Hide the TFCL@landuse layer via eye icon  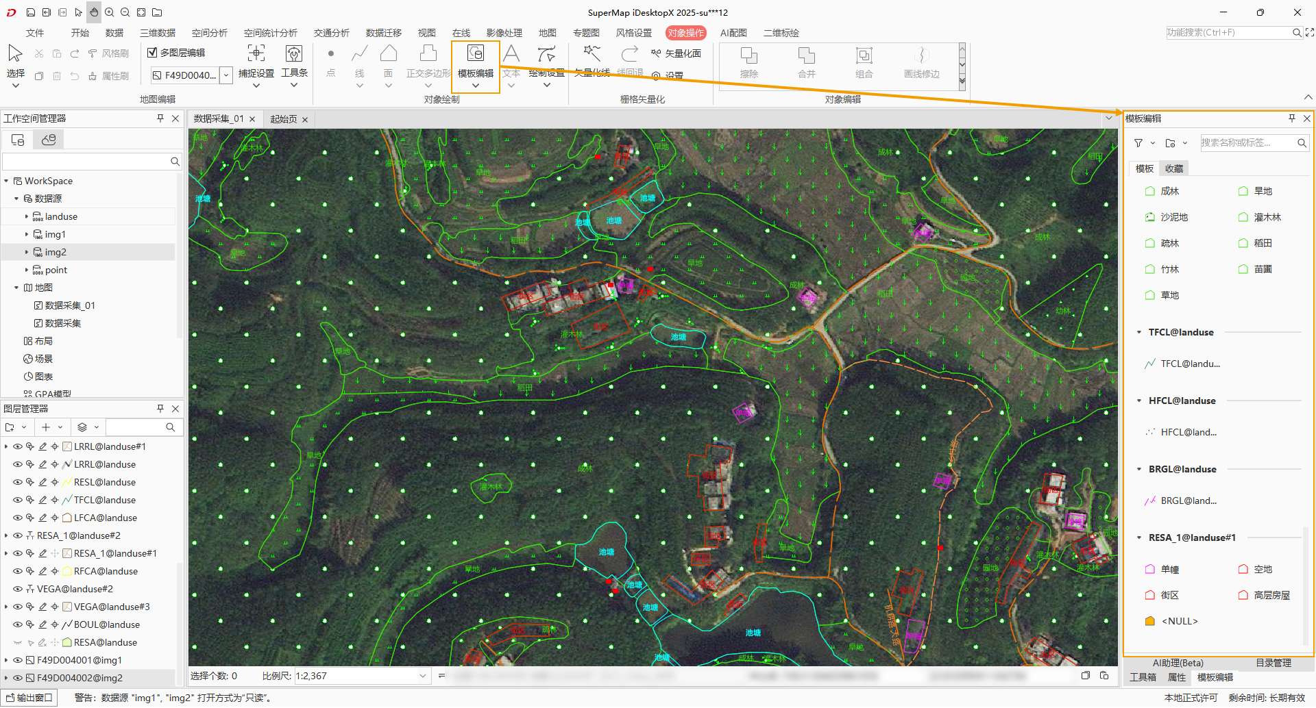18,500
